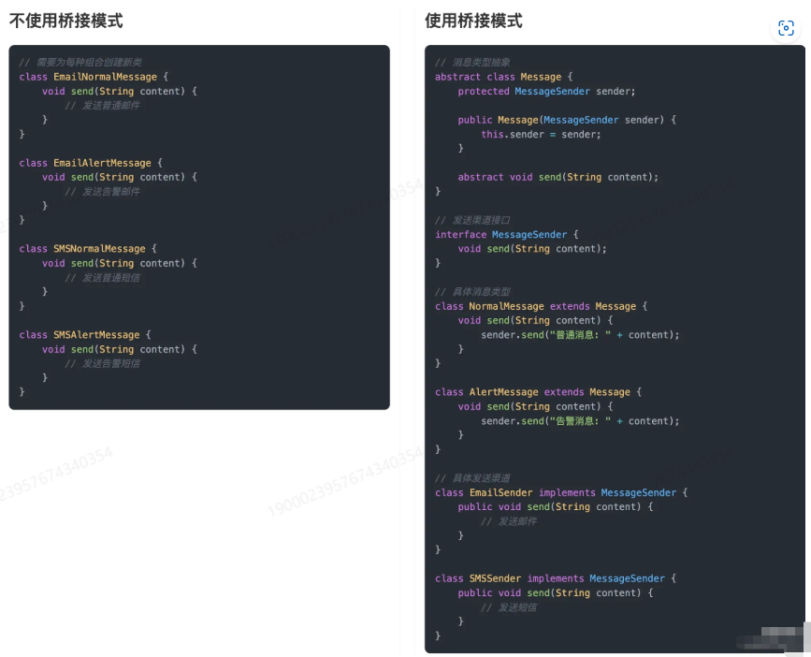Click the abstract class Message declaration
Screen dimensions: 811x657
503,77
